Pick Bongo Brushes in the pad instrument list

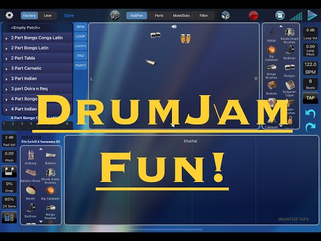(50, 212)
